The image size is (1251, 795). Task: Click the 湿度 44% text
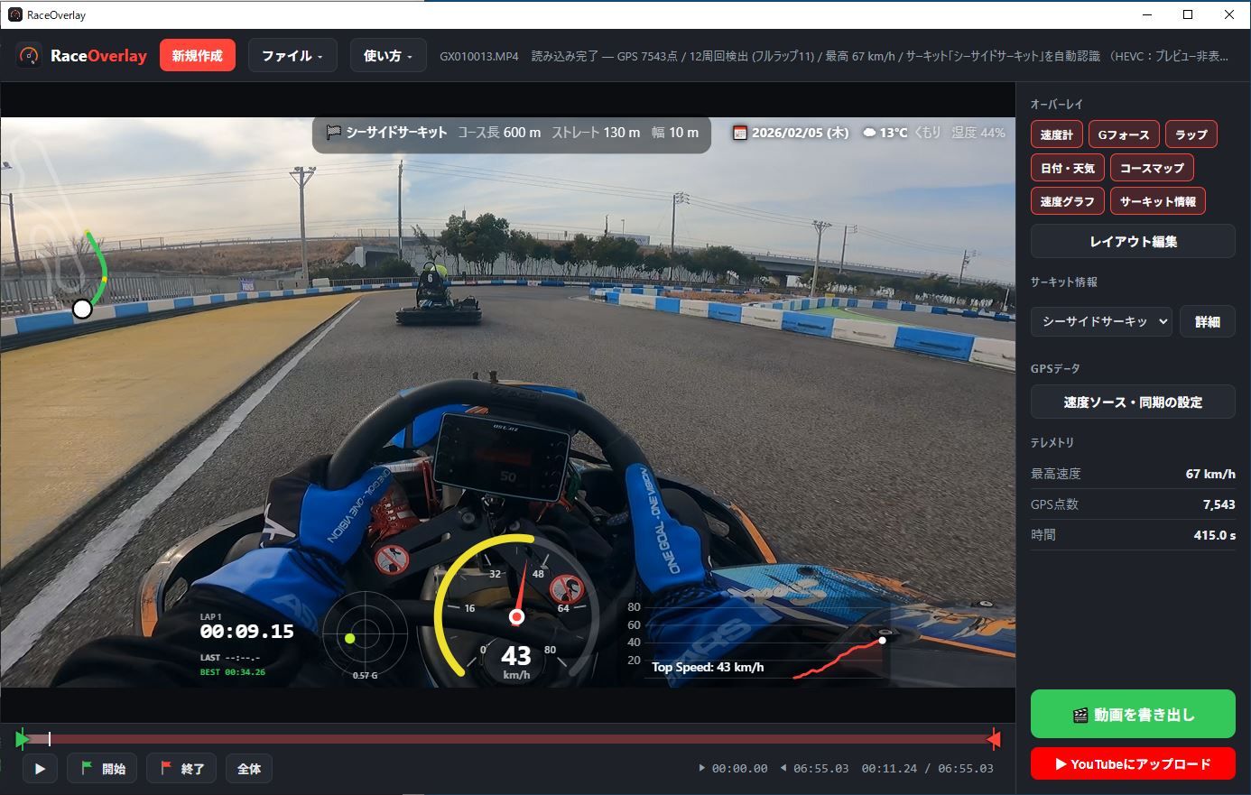[978, 133]
